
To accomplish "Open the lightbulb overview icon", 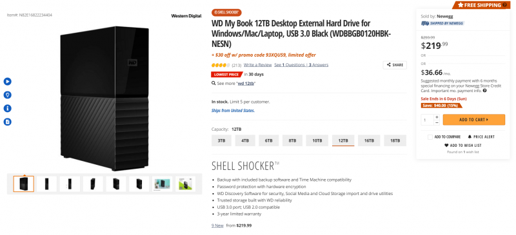I will (7, 95).
